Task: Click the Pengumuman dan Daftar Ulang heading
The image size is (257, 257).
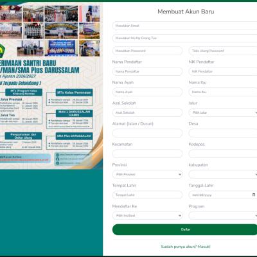Action: [23, 136]
